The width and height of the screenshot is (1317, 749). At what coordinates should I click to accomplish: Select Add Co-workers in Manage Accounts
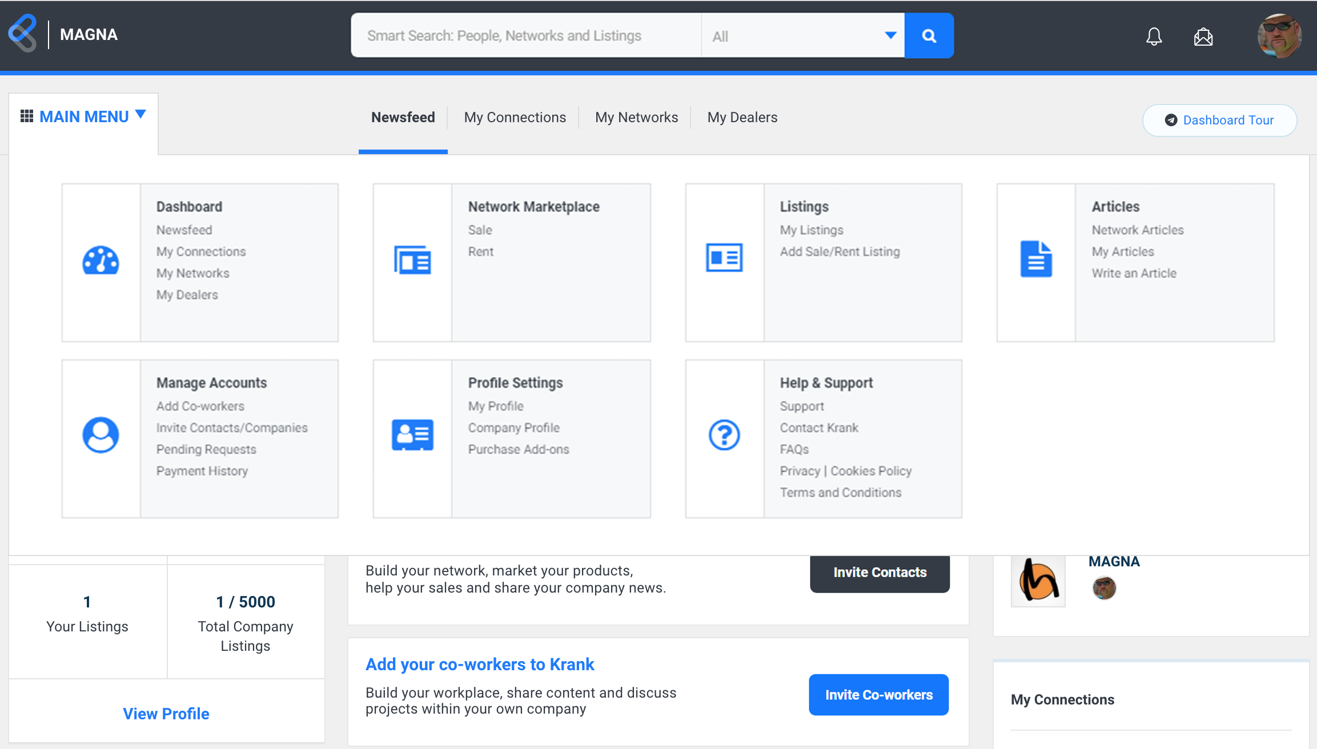pyautogui.click(x=200, y=406)
